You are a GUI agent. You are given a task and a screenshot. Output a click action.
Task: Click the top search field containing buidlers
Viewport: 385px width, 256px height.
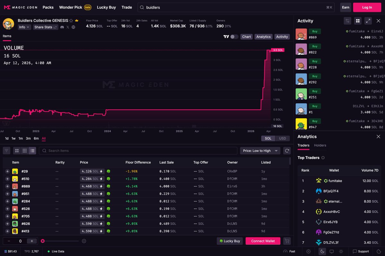click(x=237, y=7)
